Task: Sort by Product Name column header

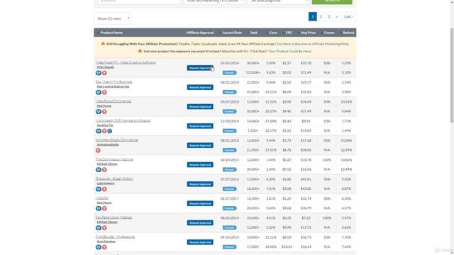Action: click(x=111, y=33)
